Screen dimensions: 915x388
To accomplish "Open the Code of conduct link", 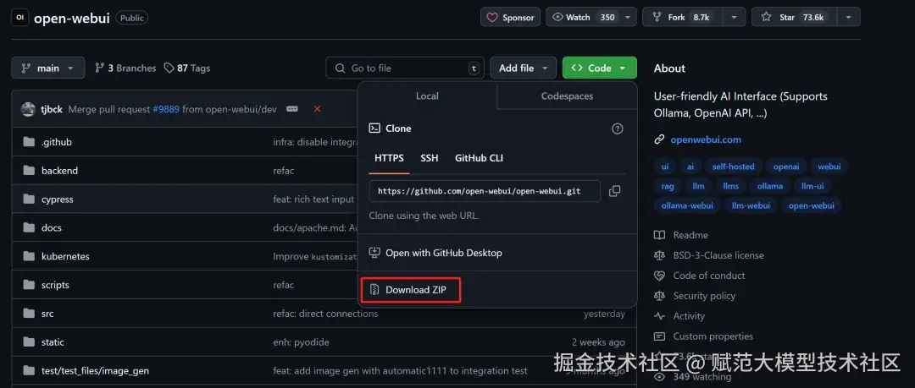I will [x=709, y=276].
